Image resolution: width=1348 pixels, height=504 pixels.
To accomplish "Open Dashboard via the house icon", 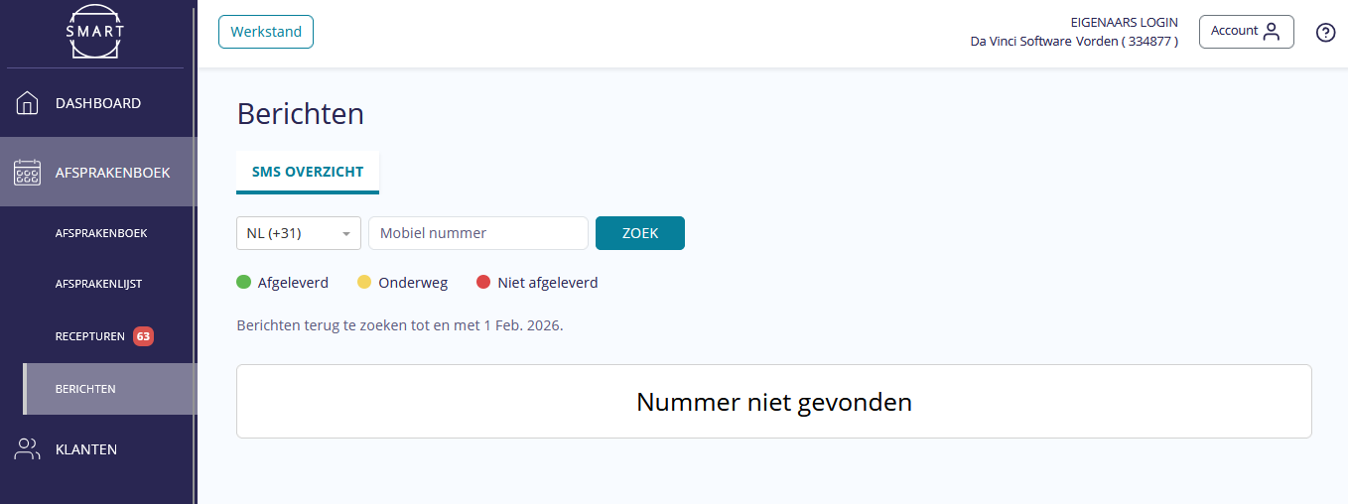I will 28,103.
